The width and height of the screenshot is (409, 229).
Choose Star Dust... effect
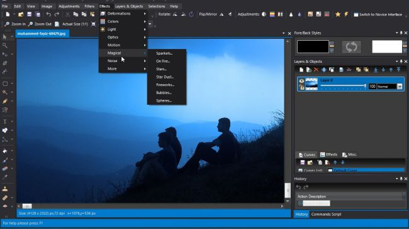(x=167, y=77)
